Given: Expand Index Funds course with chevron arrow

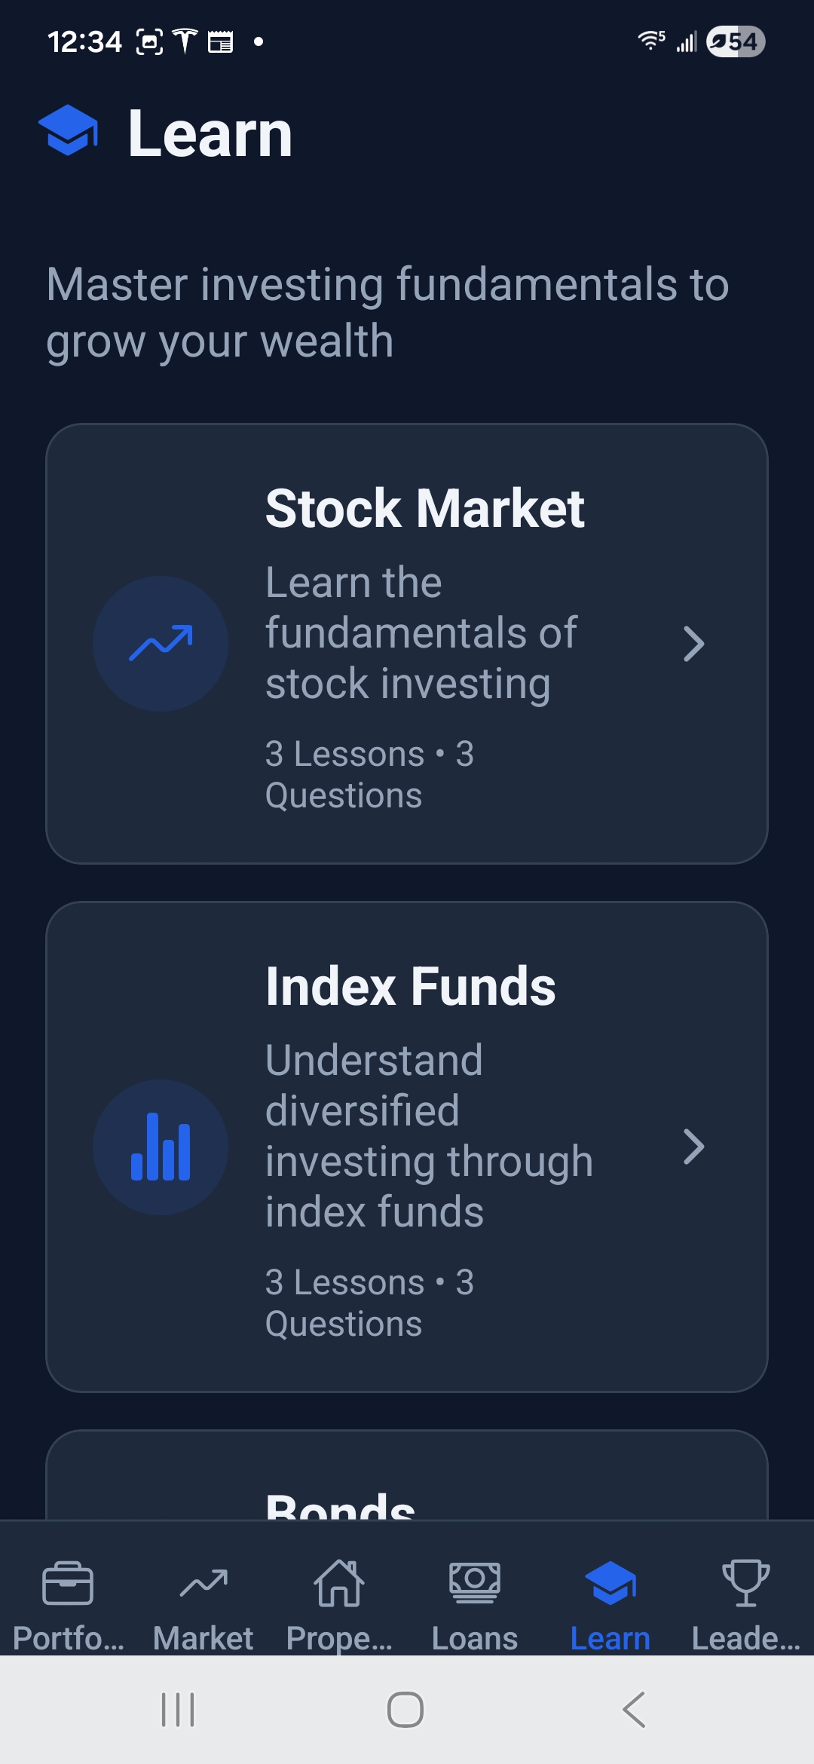Looking at the screenshot, I should pyautogui.click(x=693, y=1147).
